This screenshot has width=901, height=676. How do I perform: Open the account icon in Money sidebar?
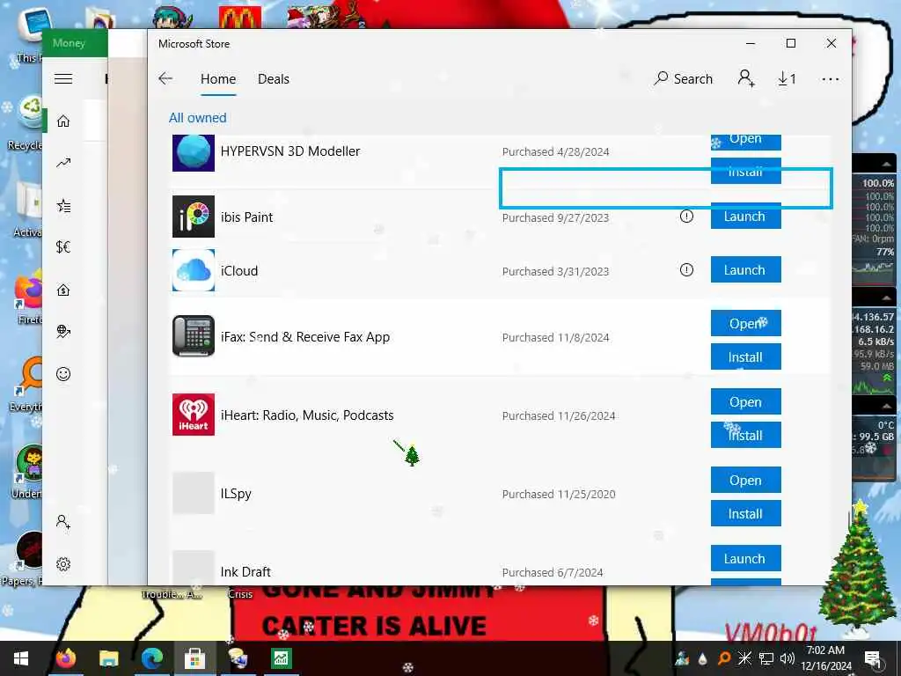[x=63, y=522]
